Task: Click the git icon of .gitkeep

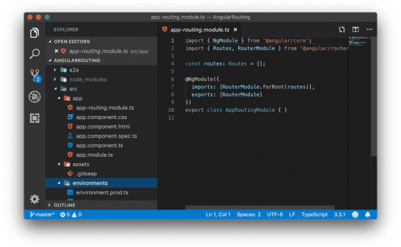Action: 70,174
